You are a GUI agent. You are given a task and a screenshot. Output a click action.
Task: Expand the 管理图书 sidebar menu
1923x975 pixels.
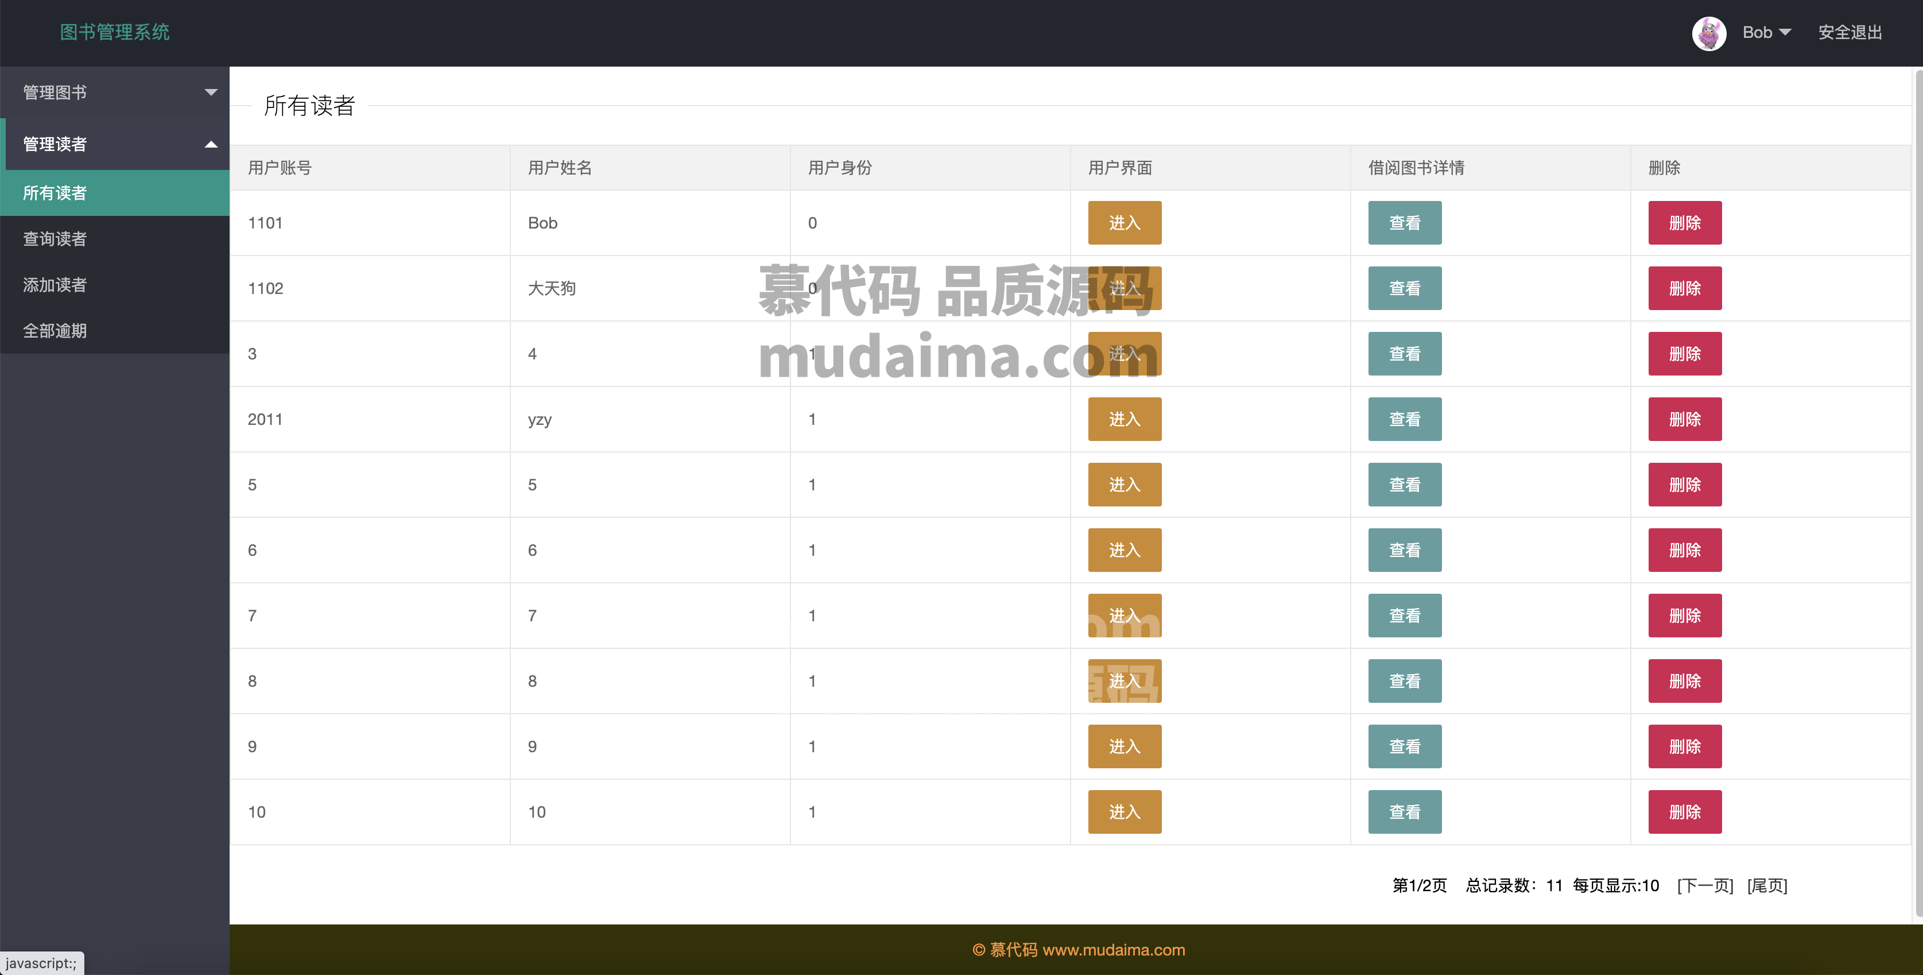[115, 92]
